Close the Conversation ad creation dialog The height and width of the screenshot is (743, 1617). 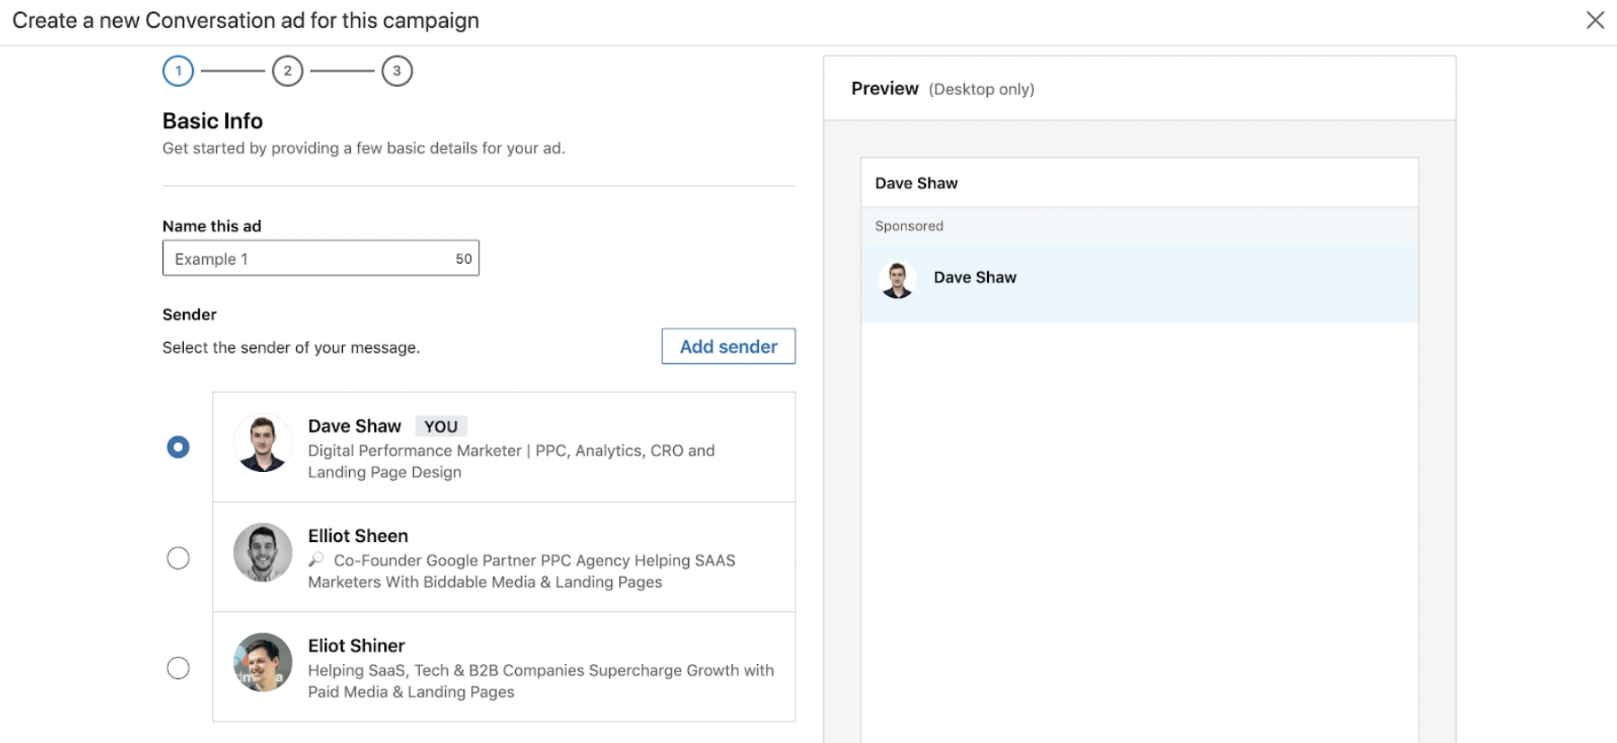point(1595,20)
